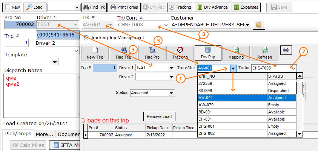Click the Mapping button
Viewport: 318px width, 151px height.
(236, 53)
